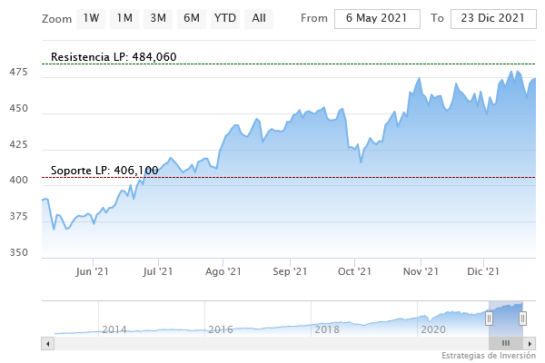
Task: Click scrollbar left arrow button
Action: (x=48, y=343)
